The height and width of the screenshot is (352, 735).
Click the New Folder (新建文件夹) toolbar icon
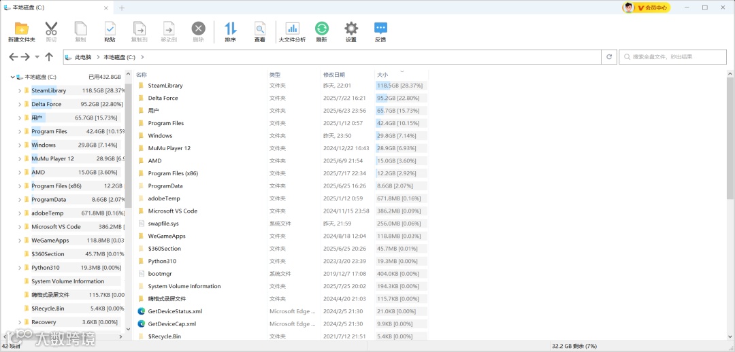click(x=22, y=29)
